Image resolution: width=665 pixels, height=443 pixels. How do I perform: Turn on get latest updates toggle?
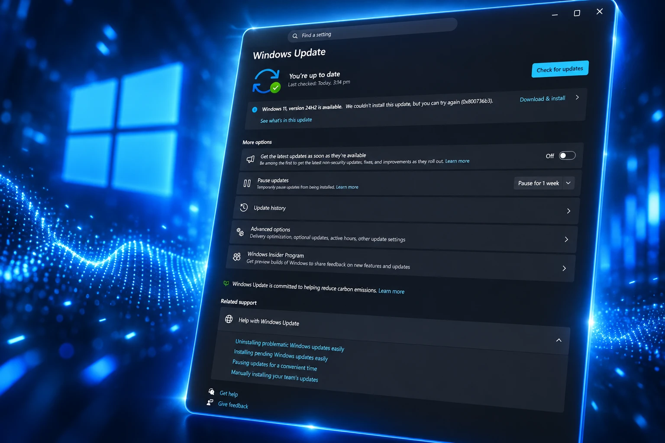click(x=567, y=155)
